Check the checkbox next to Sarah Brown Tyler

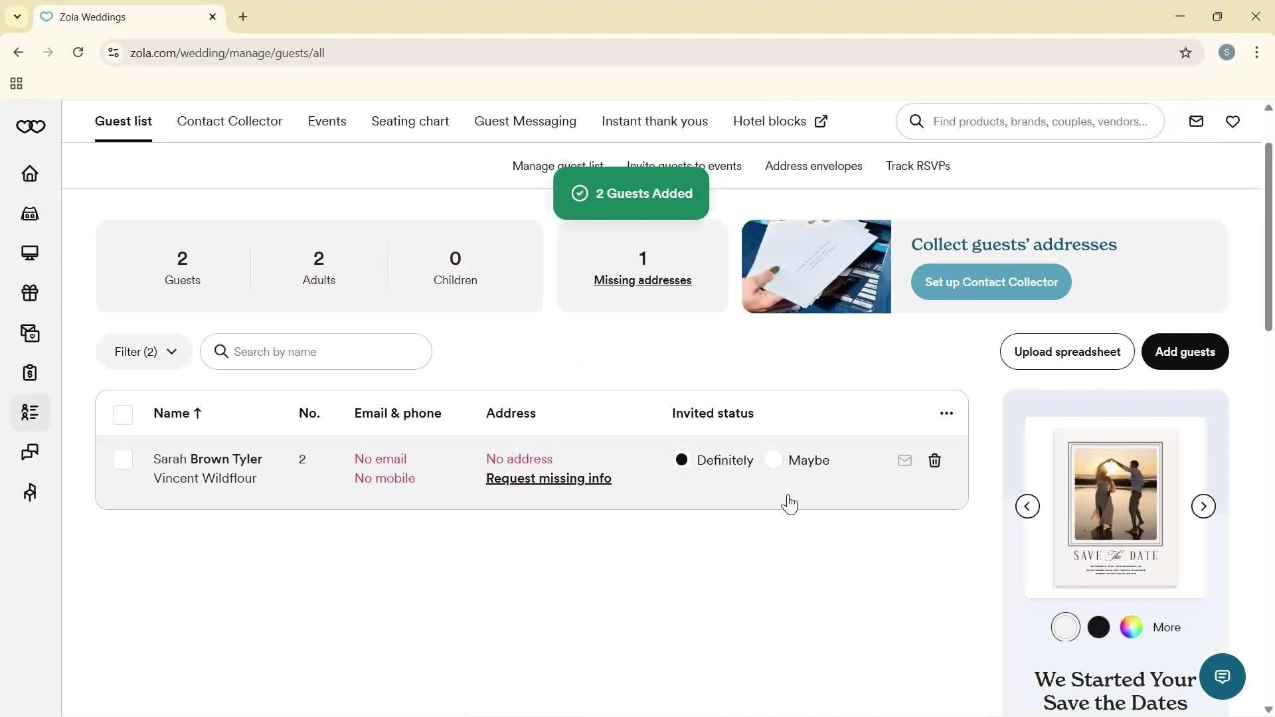[122, 460]
